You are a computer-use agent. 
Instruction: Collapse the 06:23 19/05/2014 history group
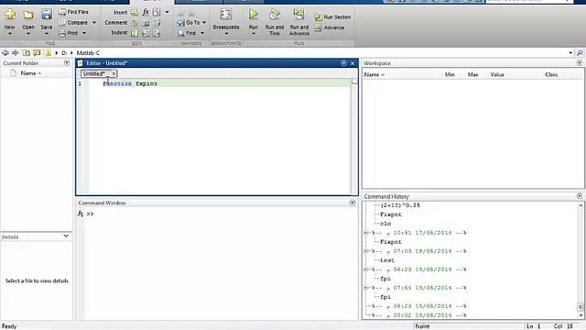coord(366,269)
